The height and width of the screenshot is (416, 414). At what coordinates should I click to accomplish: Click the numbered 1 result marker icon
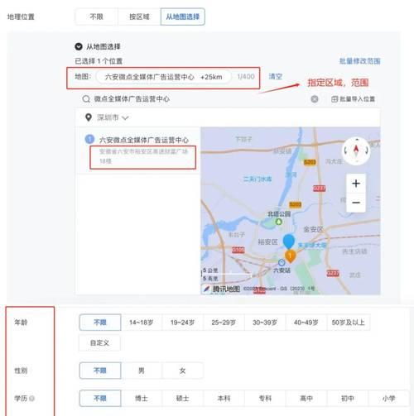point(89,139)
